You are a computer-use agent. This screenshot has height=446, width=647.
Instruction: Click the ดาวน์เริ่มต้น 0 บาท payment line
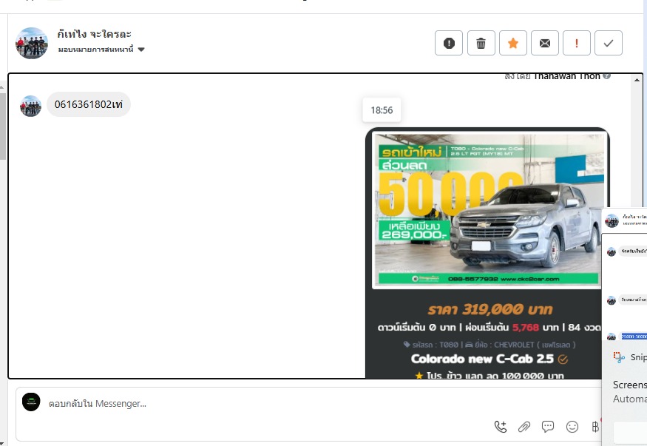point(489,327)
